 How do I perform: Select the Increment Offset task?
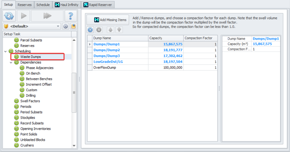pos(39,85)
